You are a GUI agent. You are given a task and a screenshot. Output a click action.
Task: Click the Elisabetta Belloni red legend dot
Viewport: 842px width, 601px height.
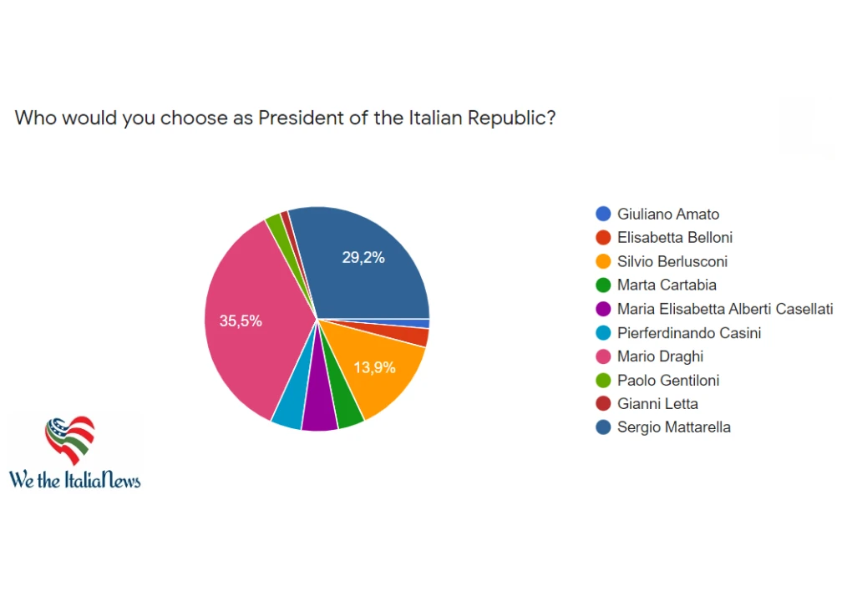click(603, 238)
